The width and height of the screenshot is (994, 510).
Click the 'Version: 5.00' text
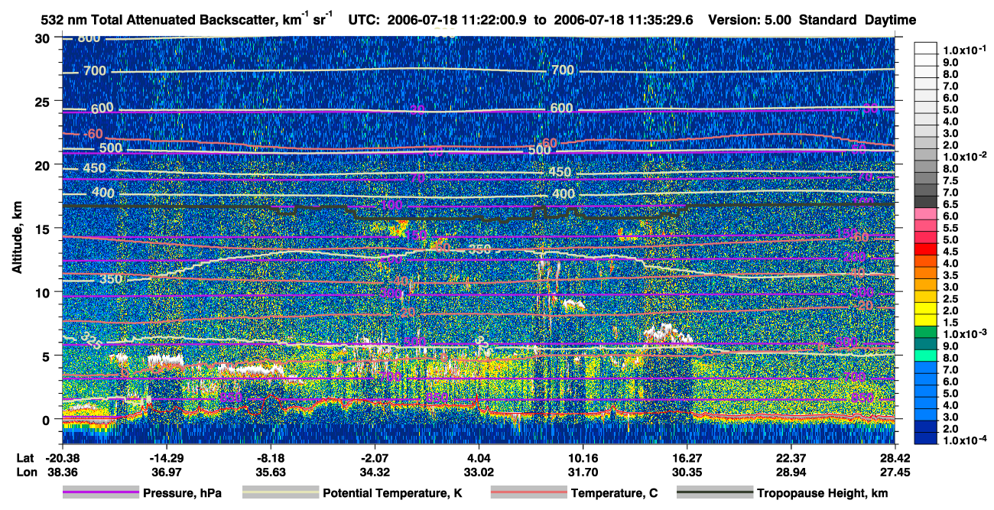coord(750,20)
